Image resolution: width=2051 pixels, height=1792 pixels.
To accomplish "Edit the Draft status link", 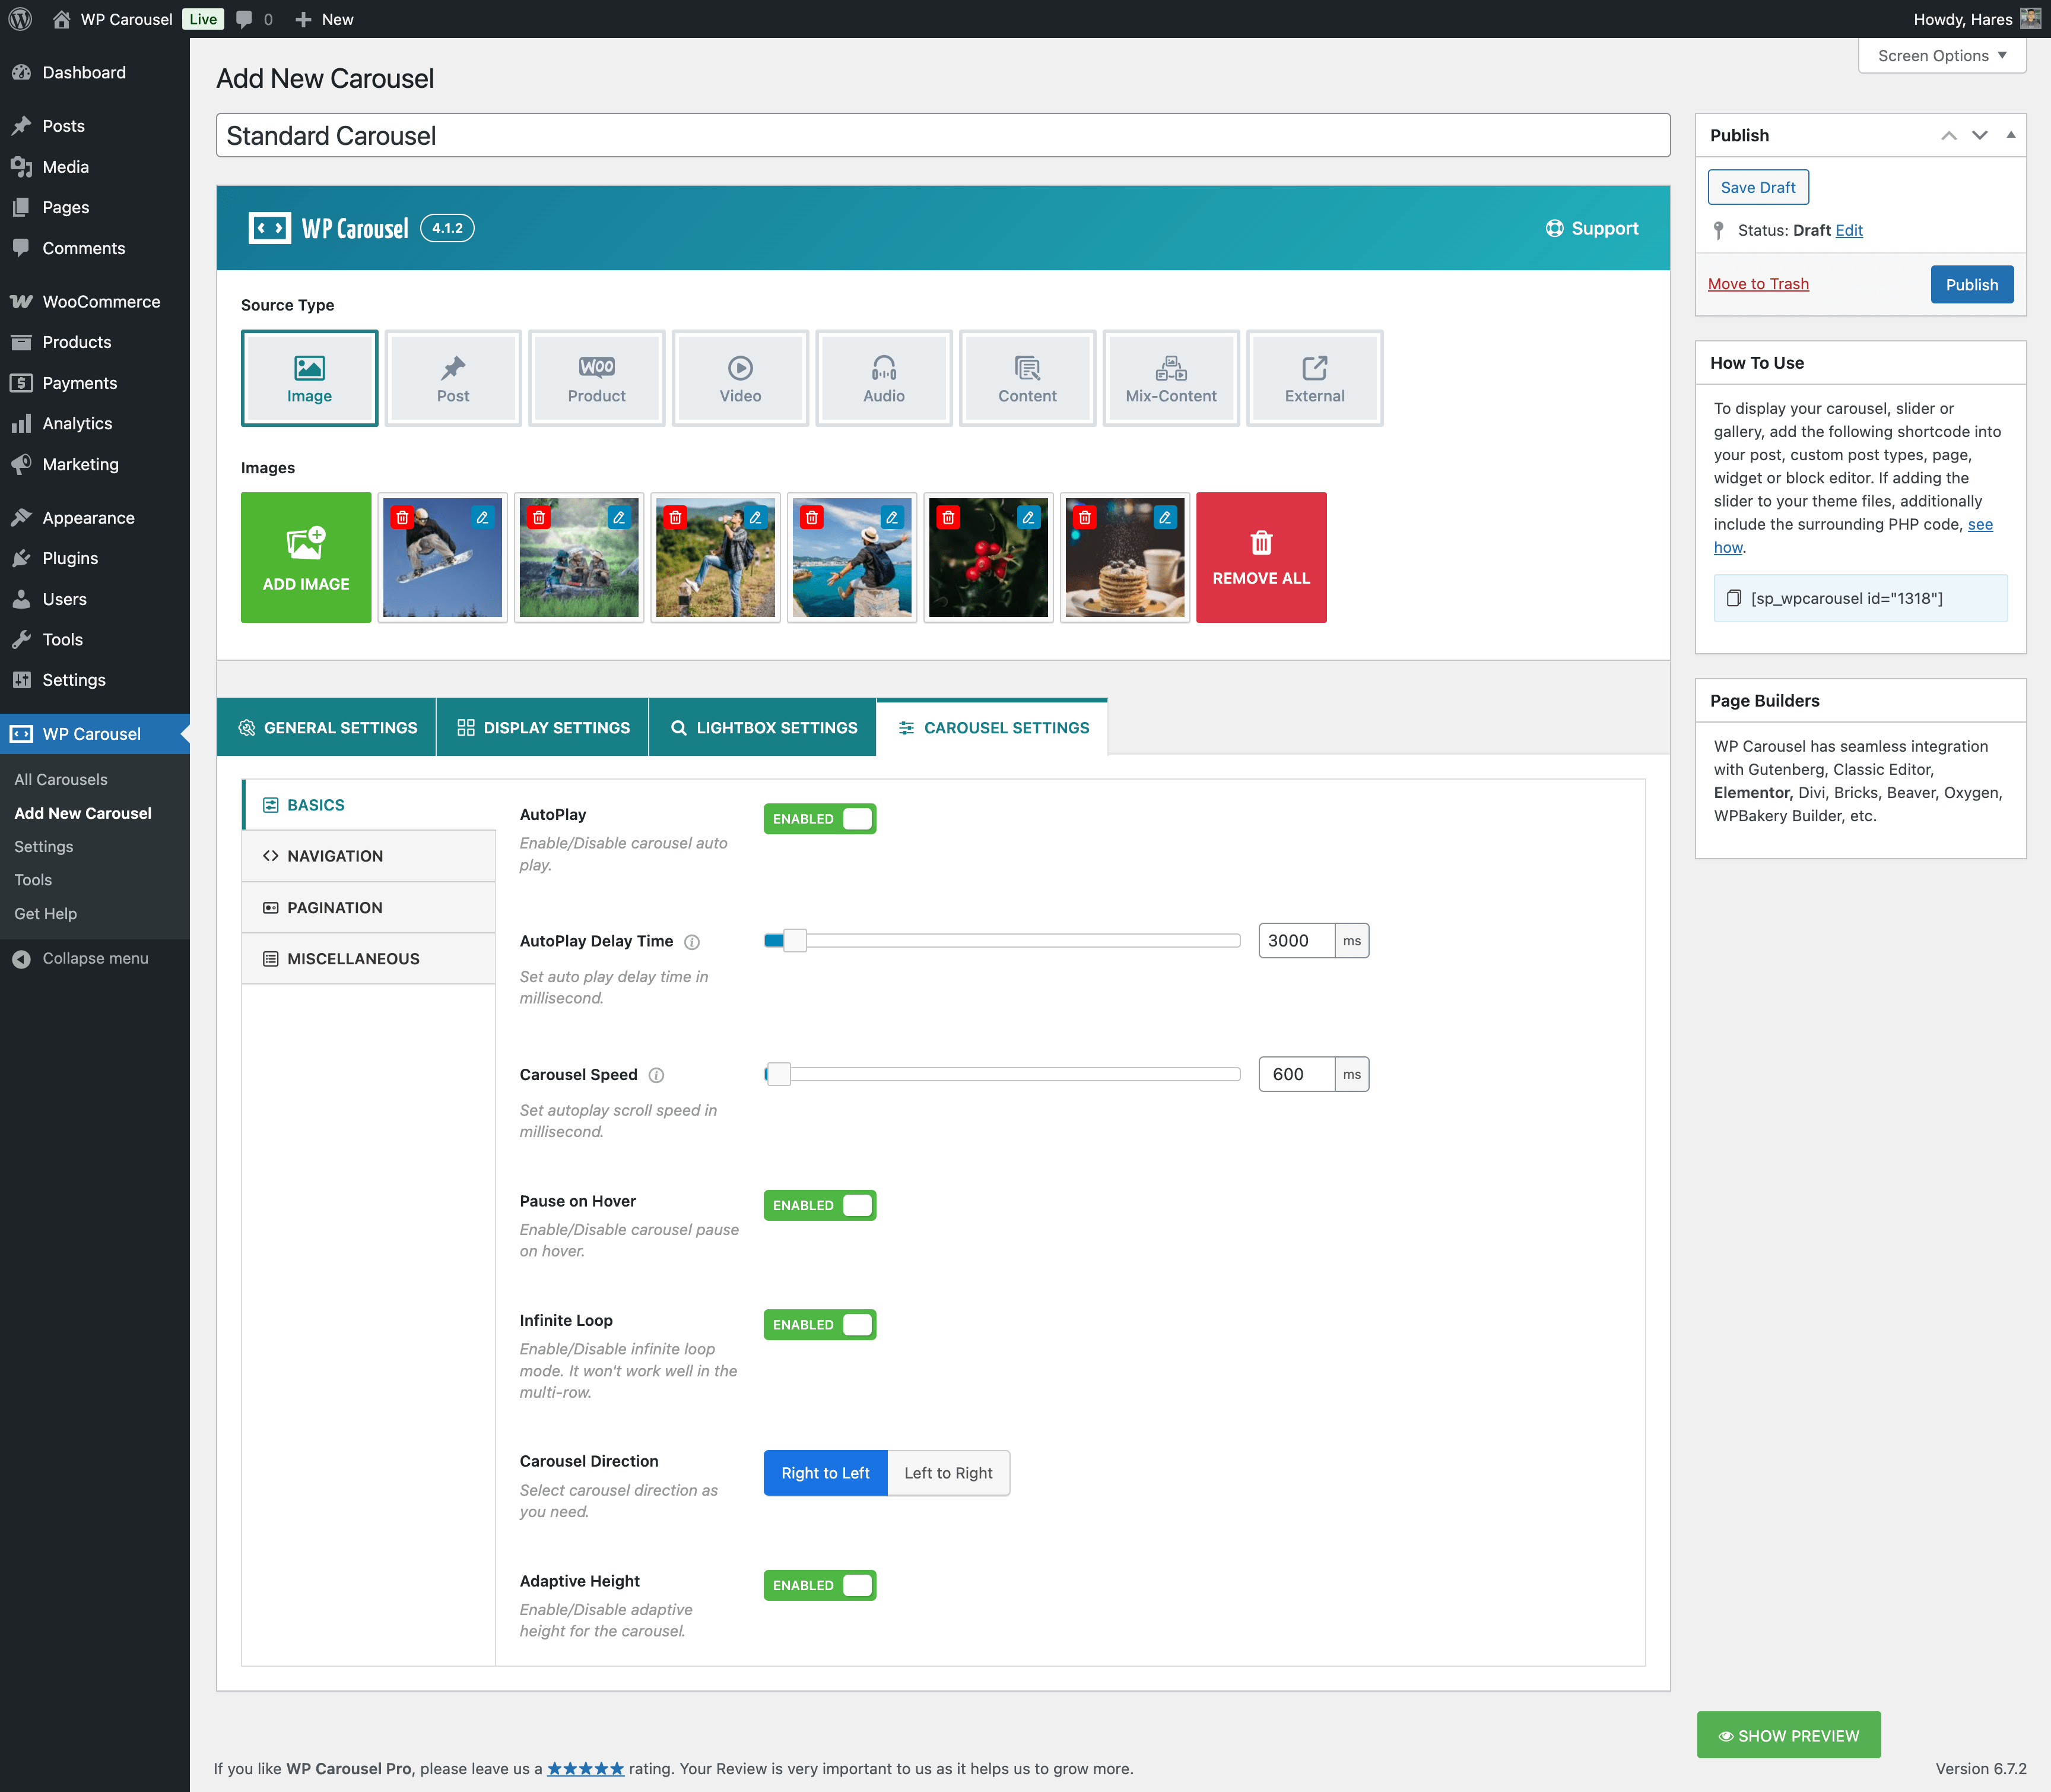I will pyautogui.click(x=1849, y=230).
